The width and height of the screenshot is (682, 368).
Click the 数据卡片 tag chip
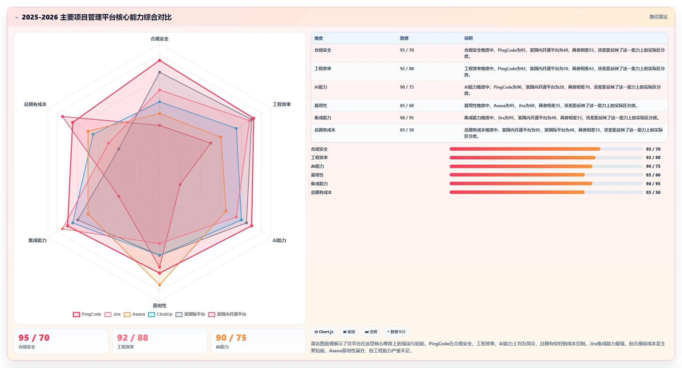[x=396, y=332]
